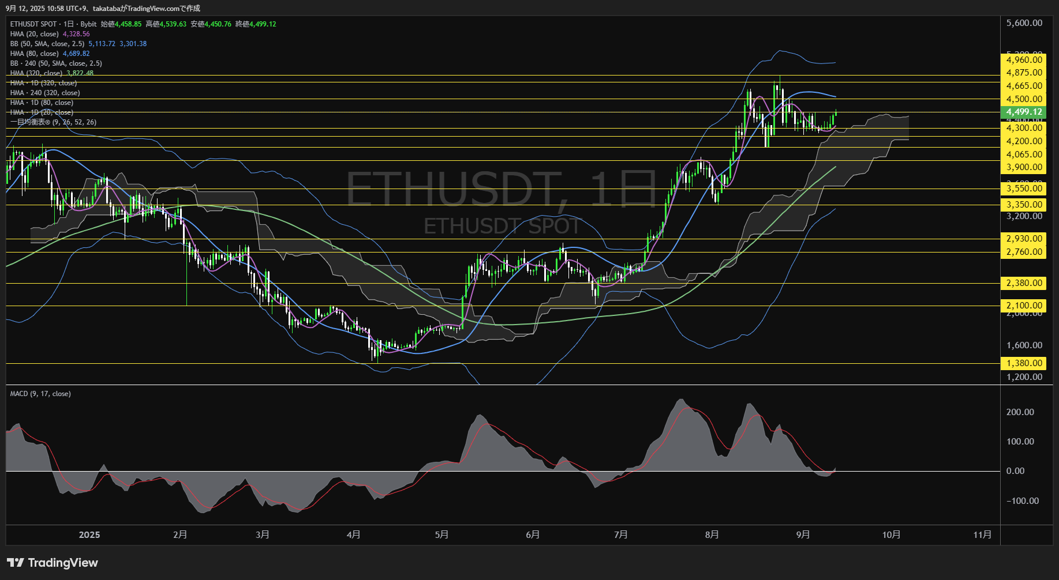This screenshot has width=1059, height=580.
Task: Click the 4,960.00 yellow price label
Action: (1023, 60)
